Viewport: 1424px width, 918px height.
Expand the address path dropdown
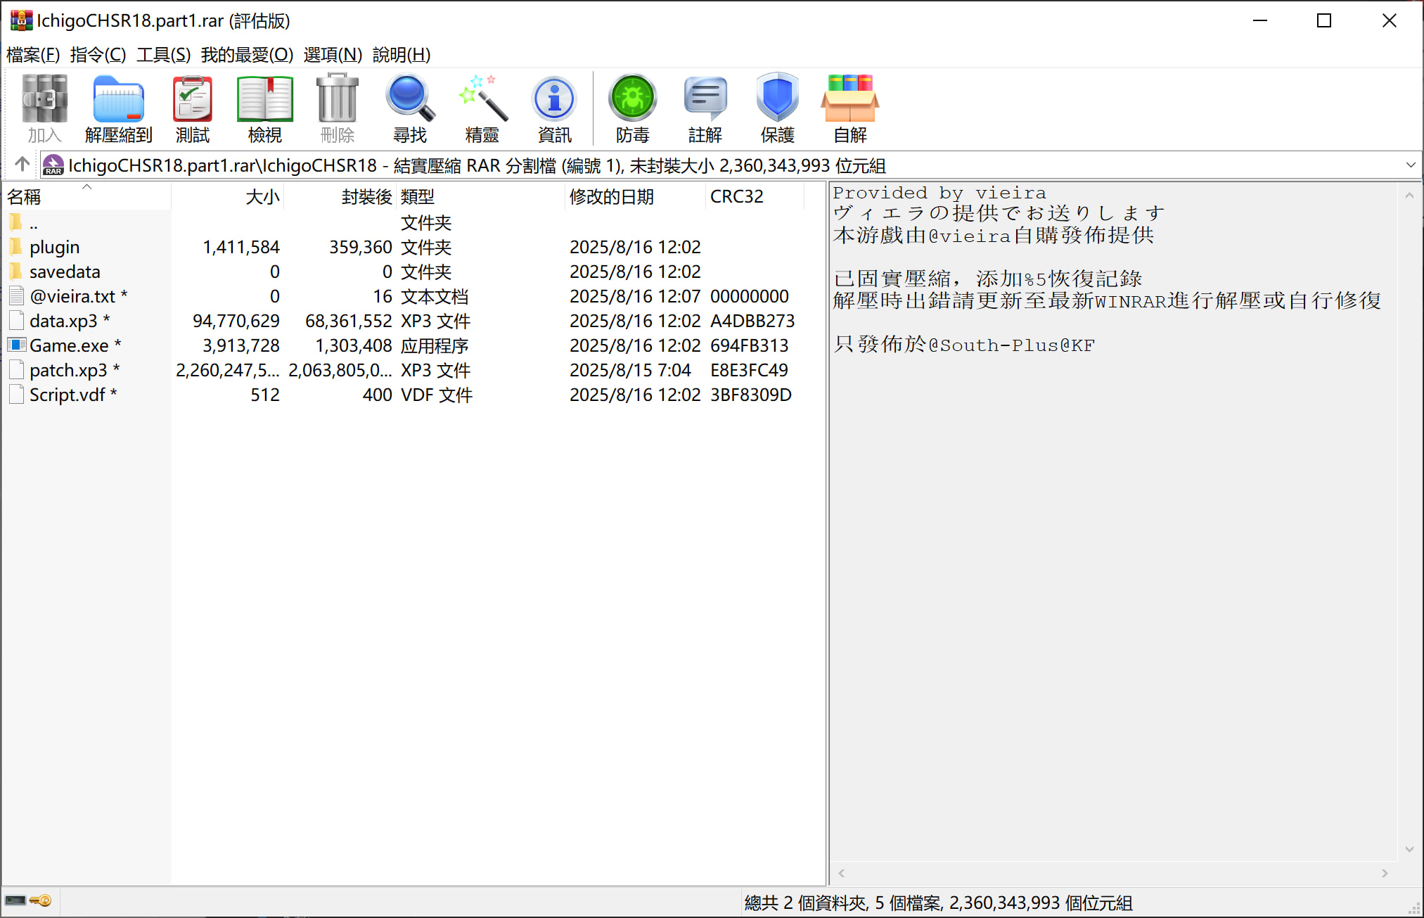point(1410,165)
